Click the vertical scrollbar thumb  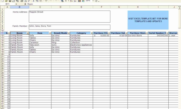pyautogui.click(x=179, y=19)
